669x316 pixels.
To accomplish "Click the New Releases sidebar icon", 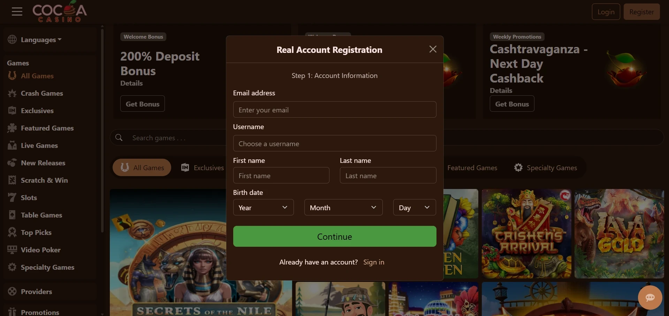I will point(12,163).
